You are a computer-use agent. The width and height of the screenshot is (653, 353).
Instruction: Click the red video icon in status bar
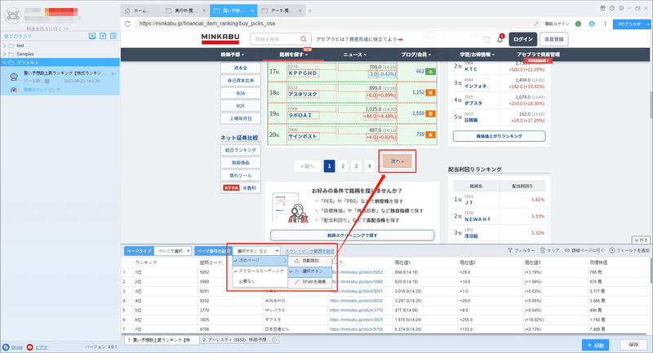29,347
